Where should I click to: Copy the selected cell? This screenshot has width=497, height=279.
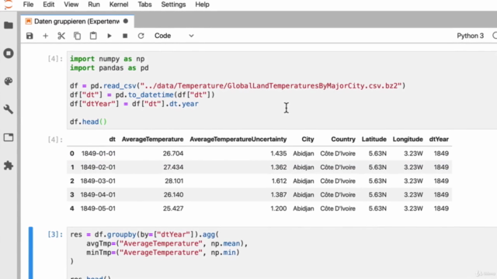pos(77,36)
